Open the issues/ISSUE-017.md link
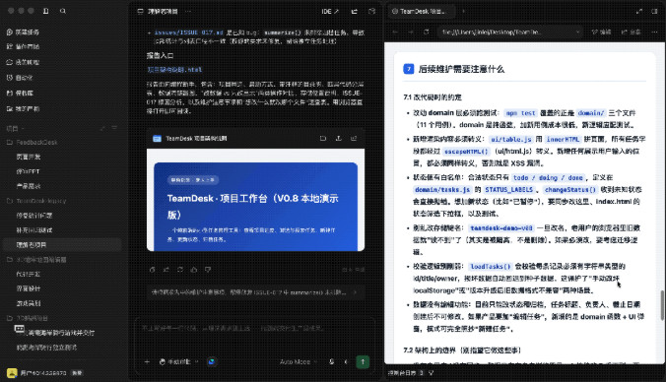This screenshot has width=666, height=382. point(188,32)
